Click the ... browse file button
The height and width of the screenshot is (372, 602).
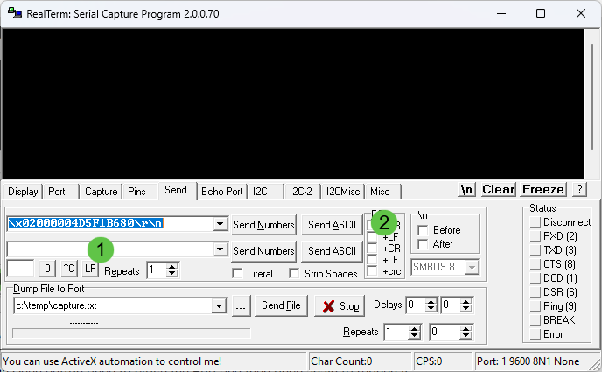point(241,306)
